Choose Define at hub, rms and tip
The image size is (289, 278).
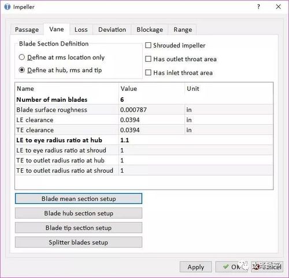point(22,70)
